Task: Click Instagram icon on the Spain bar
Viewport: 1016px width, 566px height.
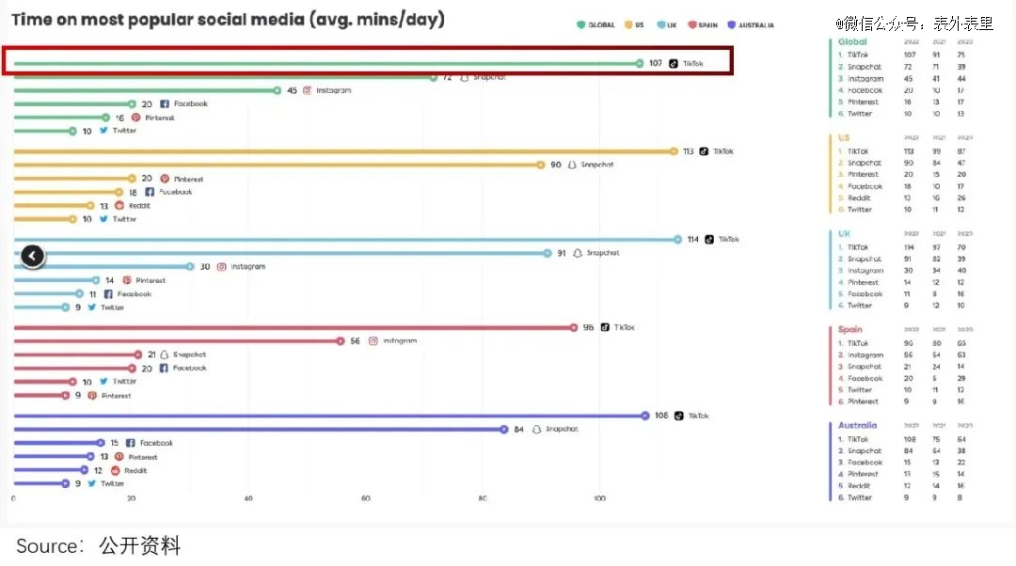Action: click(x=373, y=341)
